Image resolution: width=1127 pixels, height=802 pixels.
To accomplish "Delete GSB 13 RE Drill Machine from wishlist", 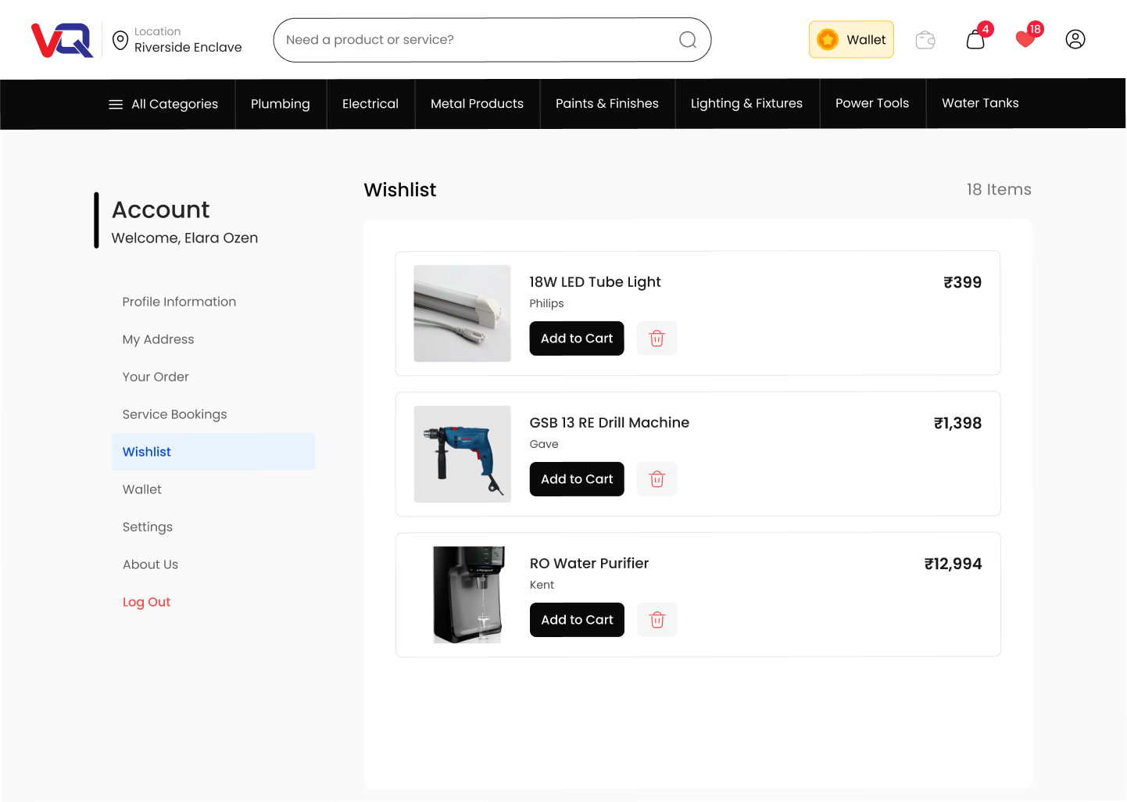I will (657, 479).
